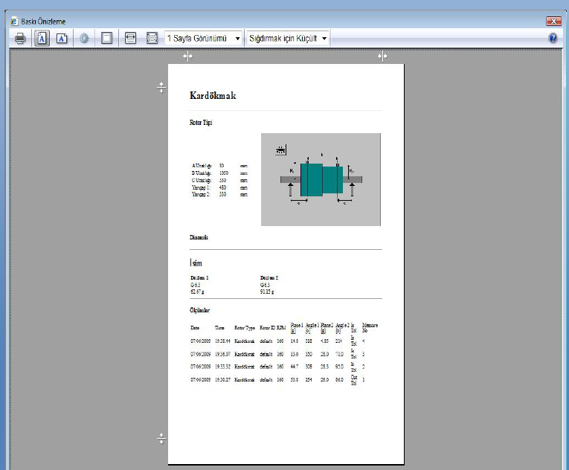Toggle headers and footers on or off
The height and width of the screenshot is (470, 569).
tap(106, 38)
